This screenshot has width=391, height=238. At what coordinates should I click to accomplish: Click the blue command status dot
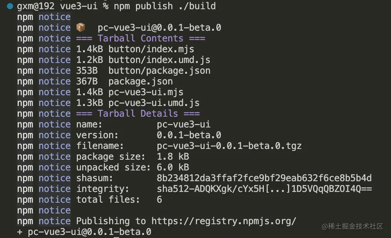click(10, 6)
